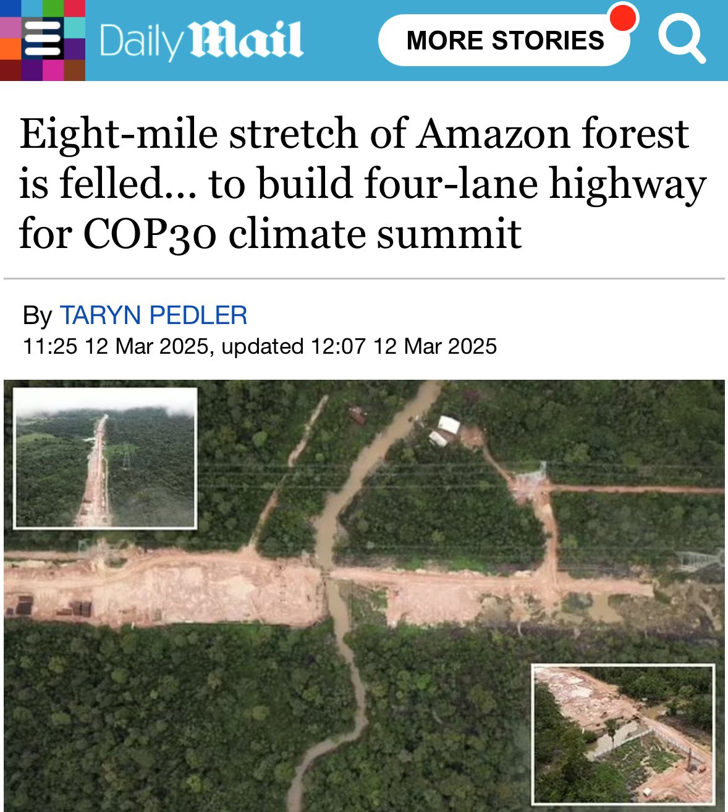
Task: Open the hamburger navigation menu
Action: coord(42,40)
